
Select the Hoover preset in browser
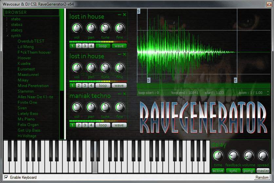tap(24, 58)
